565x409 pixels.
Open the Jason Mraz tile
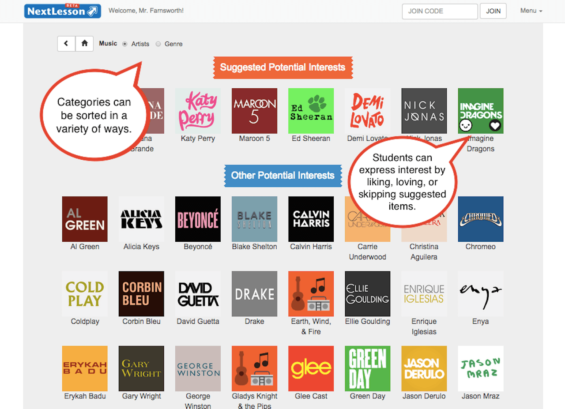click(x=480, y=368)
